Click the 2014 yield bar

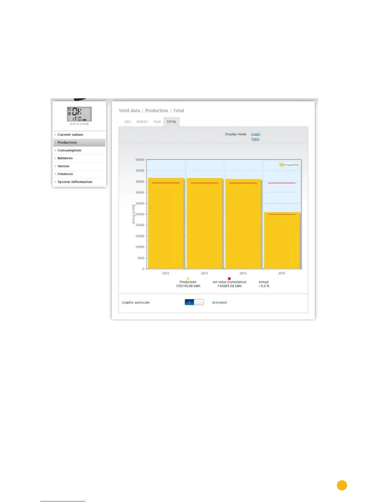(x=243, y=224)
